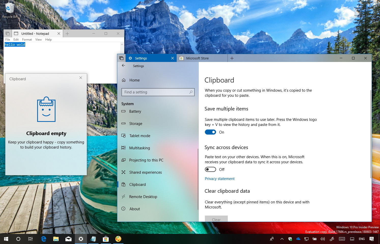
Task: Collapse the system tray hidden icons arrow
Action: tap(282, 239)
